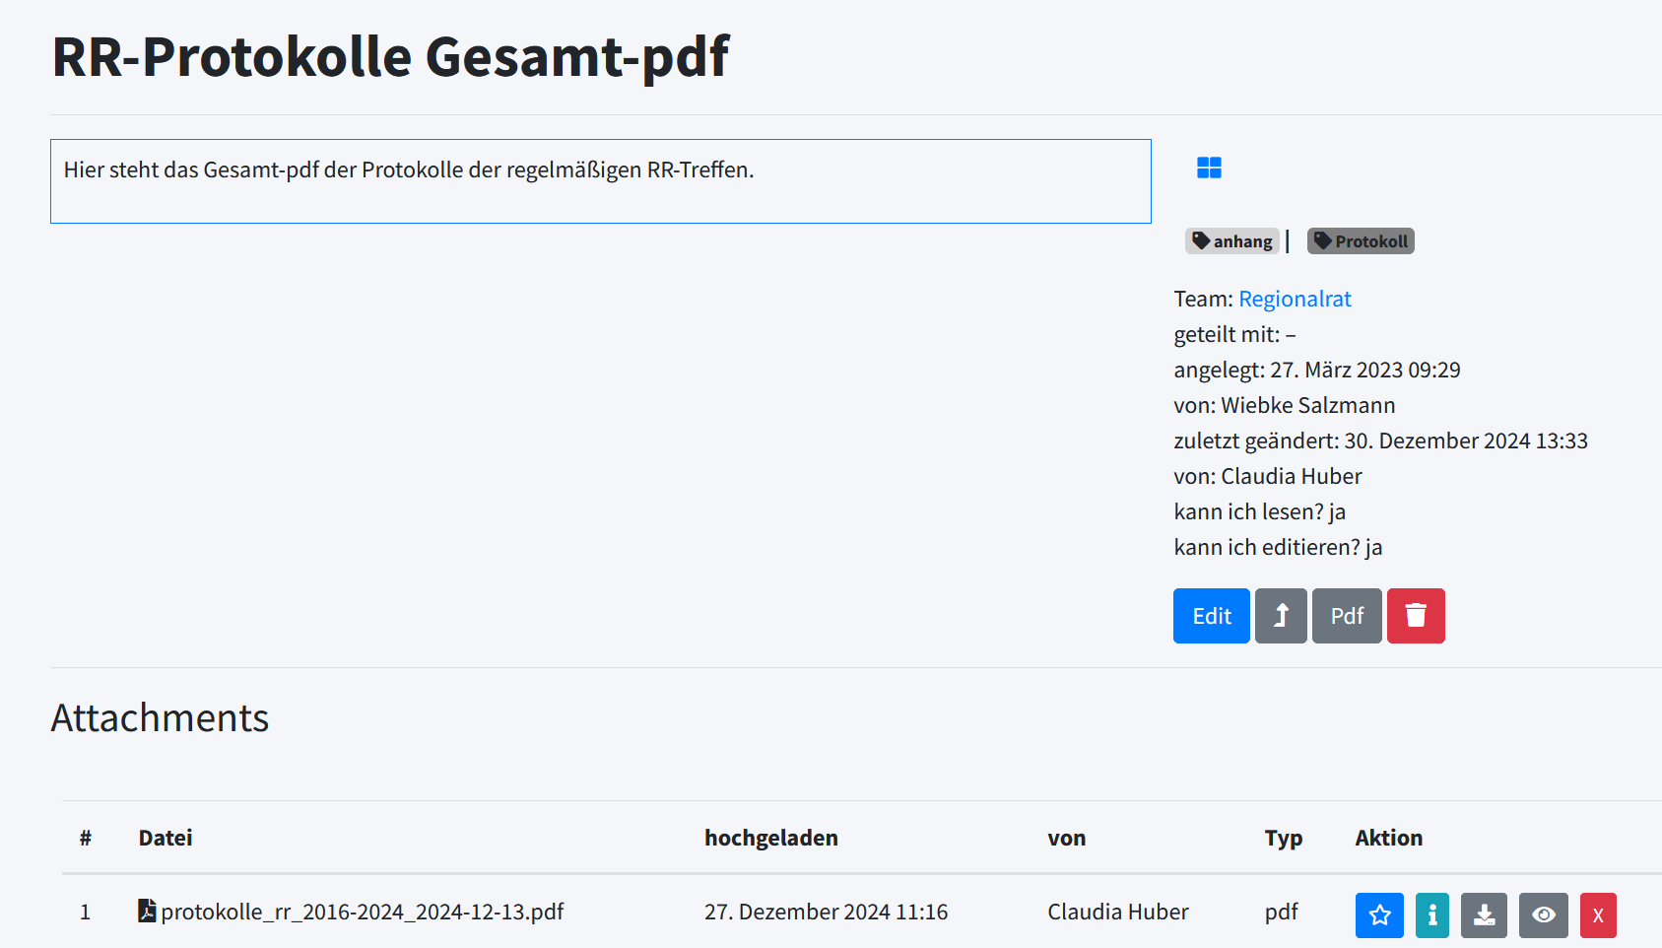Image resolution: width=1662 pixels, height=948 pixels.
Task: Click the von column header in the table
Action: click(1066, 838)
